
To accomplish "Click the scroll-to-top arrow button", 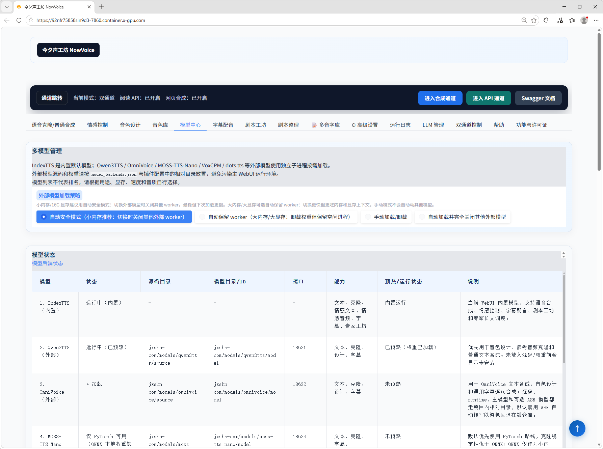I will (x=577, y=428).
